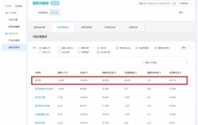Select the 相关搜索词 tab
Viewport: 198px width, 125px height.
pos(63,27)
